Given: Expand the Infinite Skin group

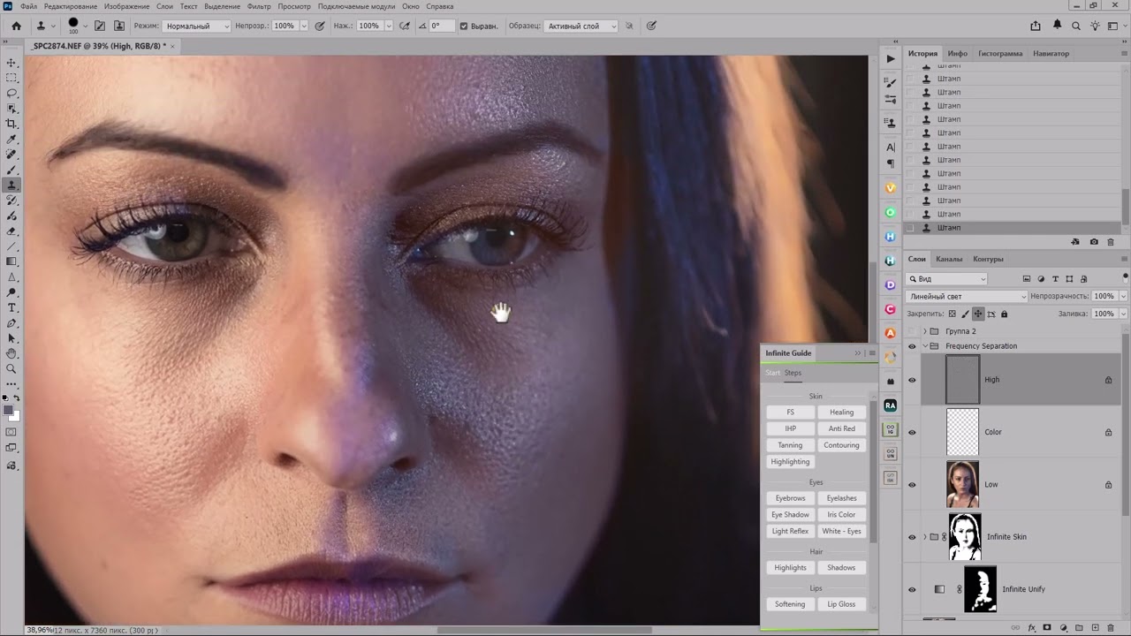Looking at the screenshot, I should pyautogui.click(x=924, y=537).
